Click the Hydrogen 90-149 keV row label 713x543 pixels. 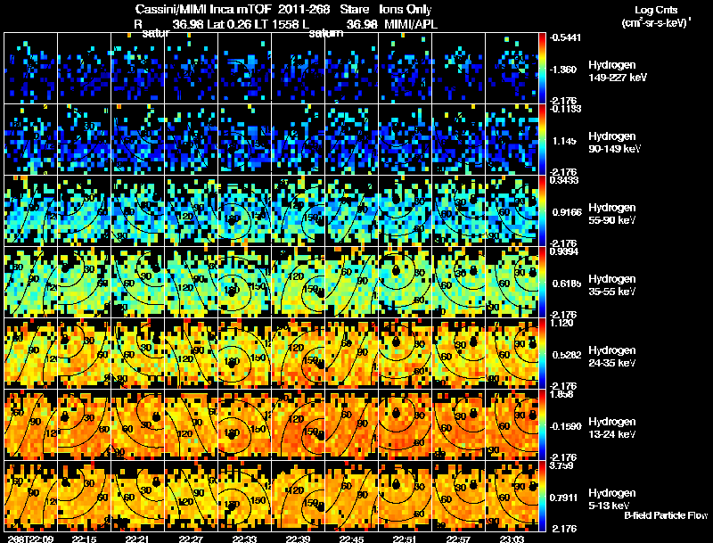pyautogui.click(x=615, y=143)
